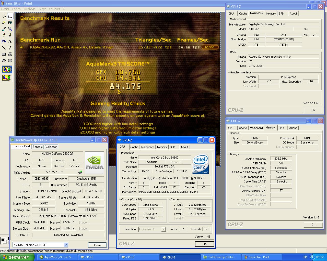Choose the Eraser tool in Paint
327x261 pixels.
coord(4,22)
